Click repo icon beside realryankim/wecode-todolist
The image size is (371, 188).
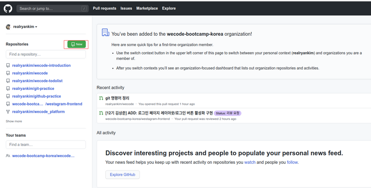[x=8, y=81]
